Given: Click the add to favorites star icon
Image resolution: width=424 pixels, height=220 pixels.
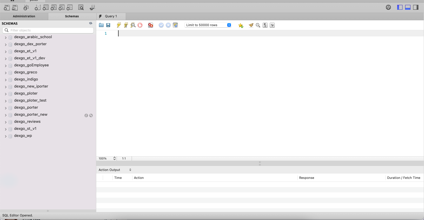Looking at the screenshot, I should (x=241, y=25).
